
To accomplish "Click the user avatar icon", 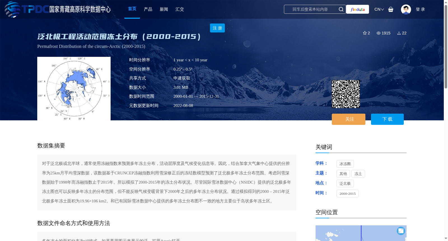I will (x=406, y=9).
